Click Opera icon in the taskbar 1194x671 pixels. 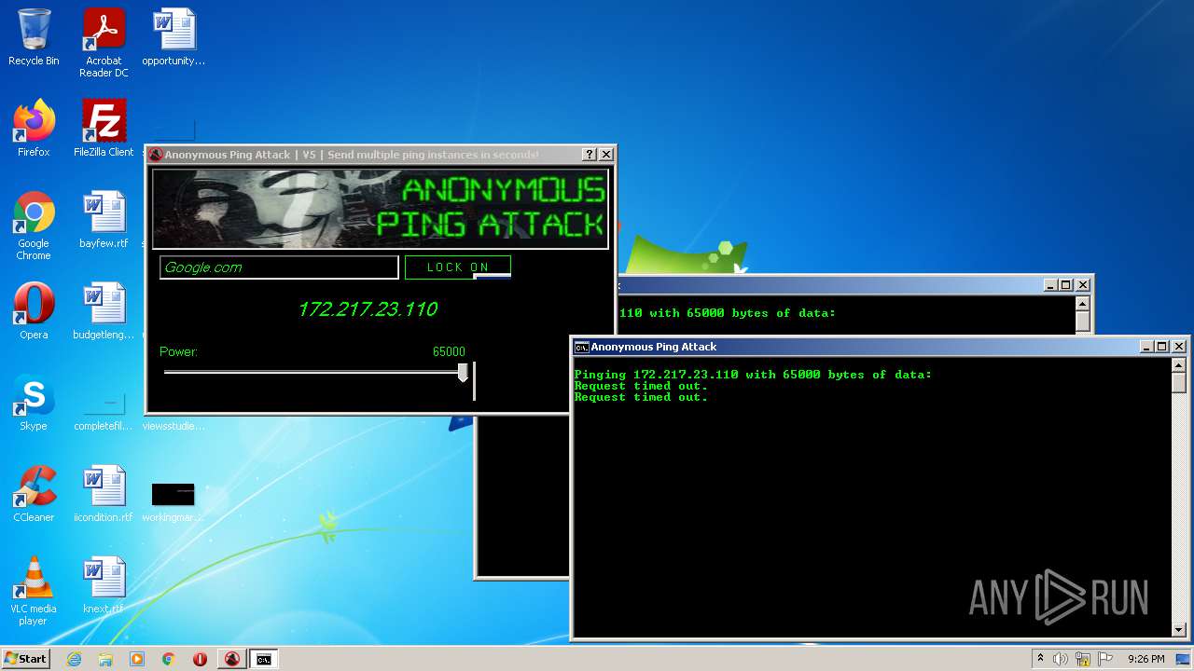click(x=200, y=659)
